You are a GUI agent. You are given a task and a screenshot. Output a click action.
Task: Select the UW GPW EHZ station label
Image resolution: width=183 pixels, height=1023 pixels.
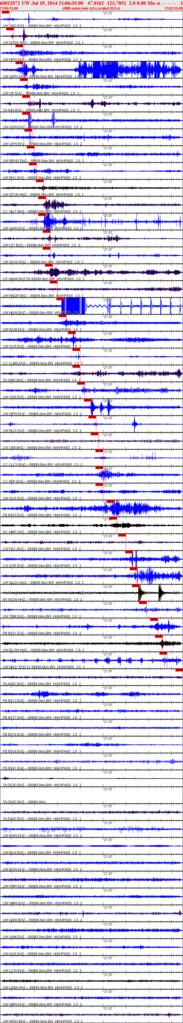pos(42,414)
